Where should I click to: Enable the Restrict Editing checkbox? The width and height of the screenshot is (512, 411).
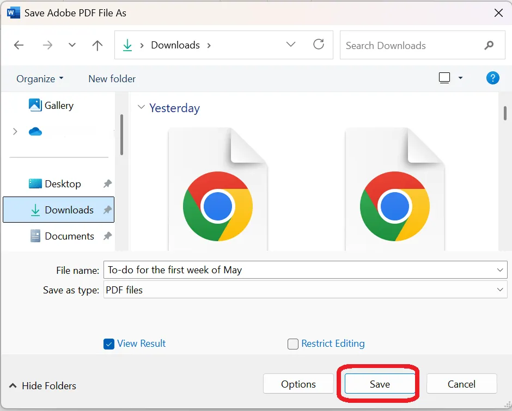[x=293, y=343]
